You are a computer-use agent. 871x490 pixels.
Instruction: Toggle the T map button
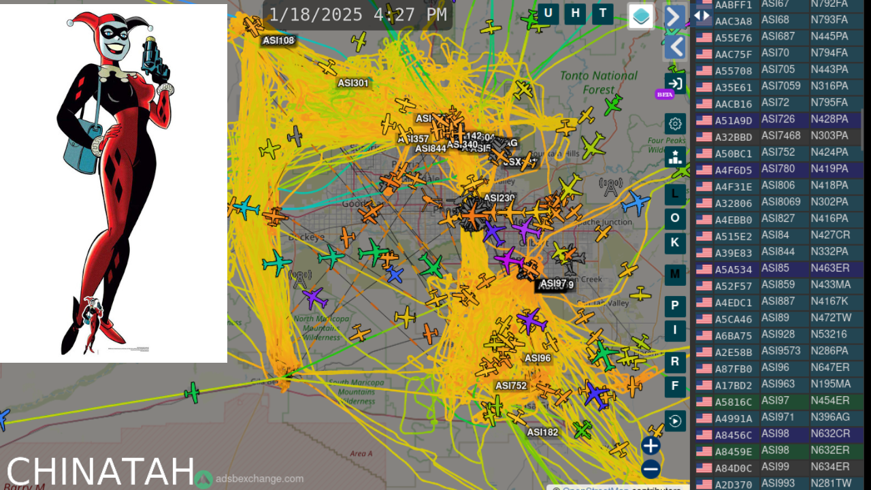coord(603,13)
